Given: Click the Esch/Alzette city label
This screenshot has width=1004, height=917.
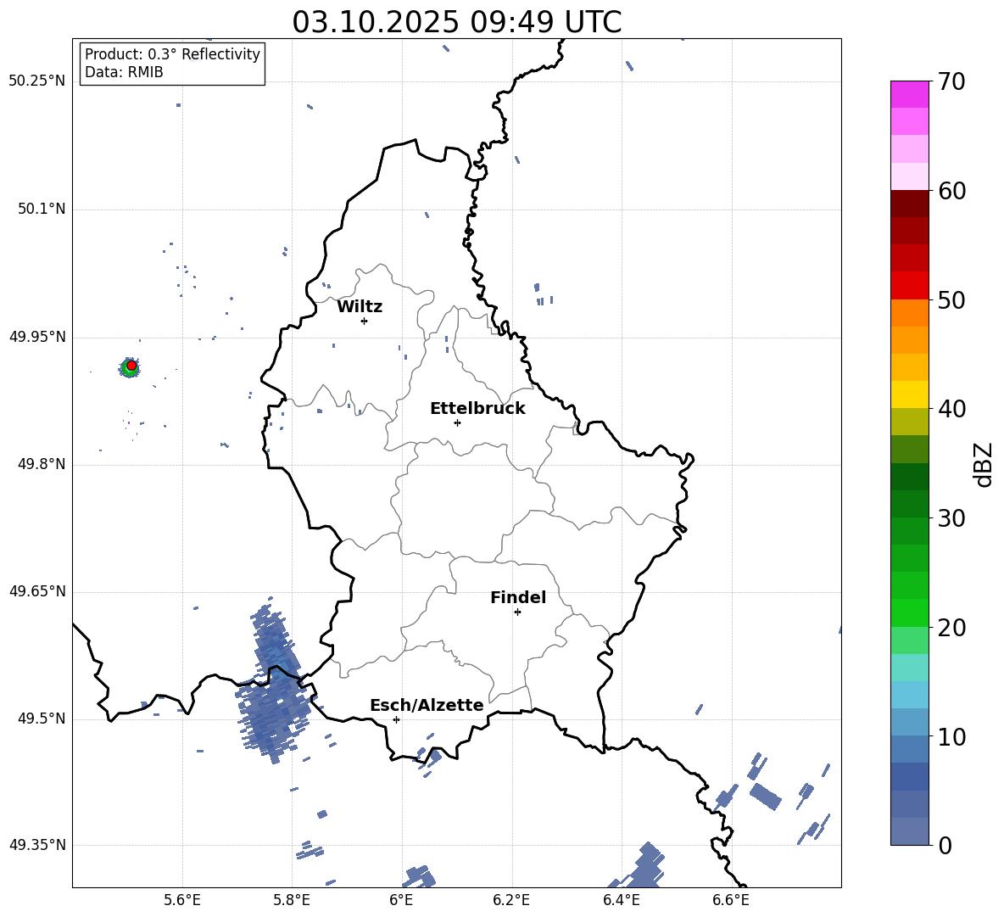Looking at the screenshot, I should (427, 705).
